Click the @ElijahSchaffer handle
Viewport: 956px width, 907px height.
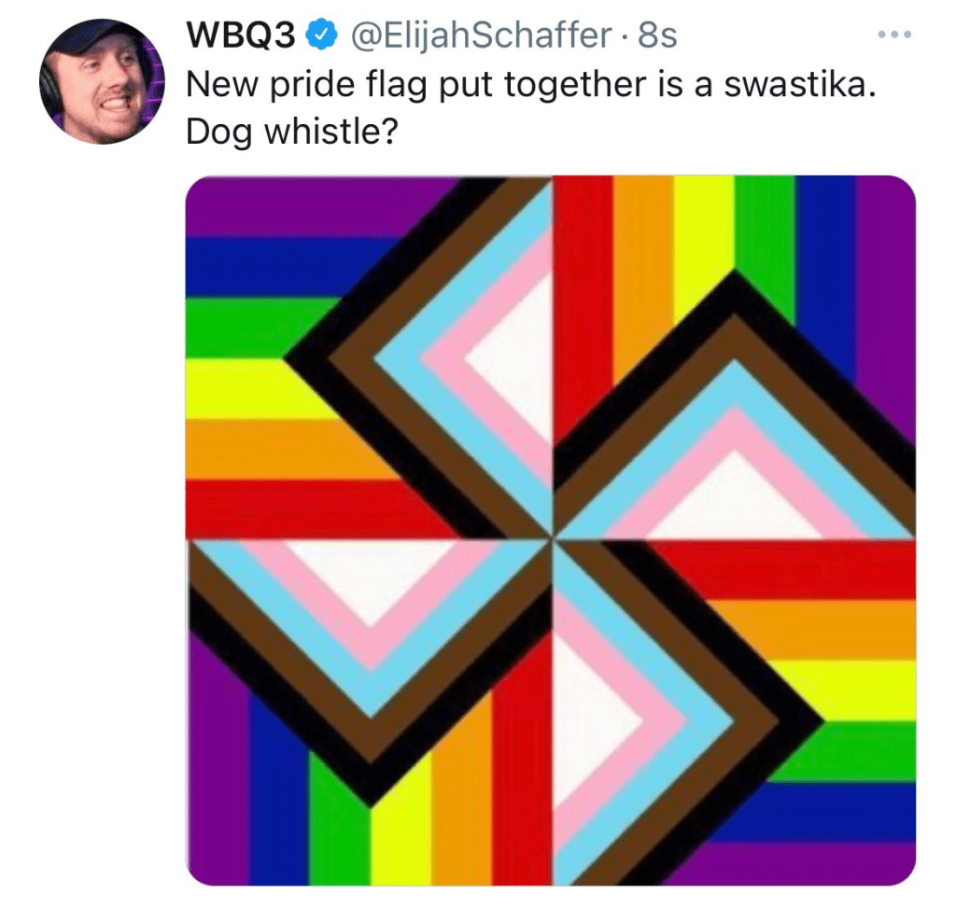[480, 36]
